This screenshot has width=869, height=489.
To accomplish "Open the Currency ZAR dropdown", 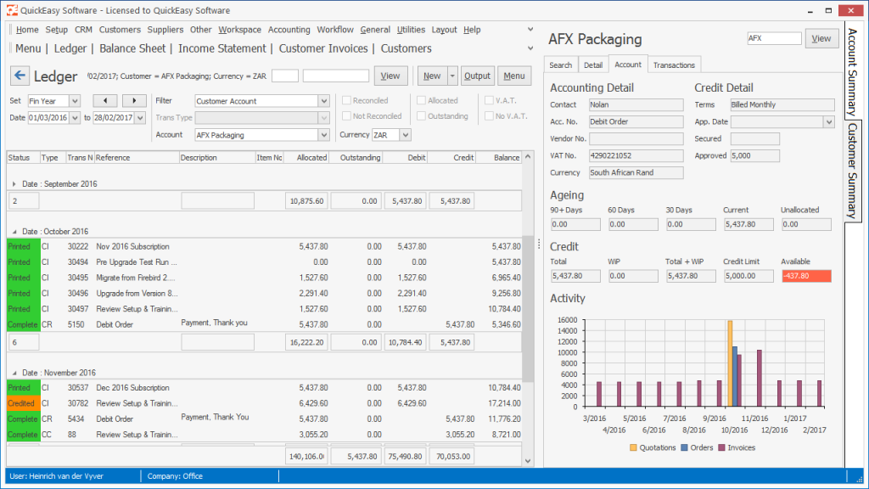I will click(406, 135).
